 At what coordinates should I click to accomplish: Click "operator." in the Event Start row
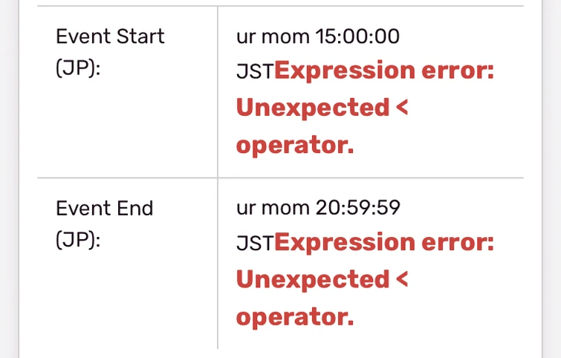294,145
